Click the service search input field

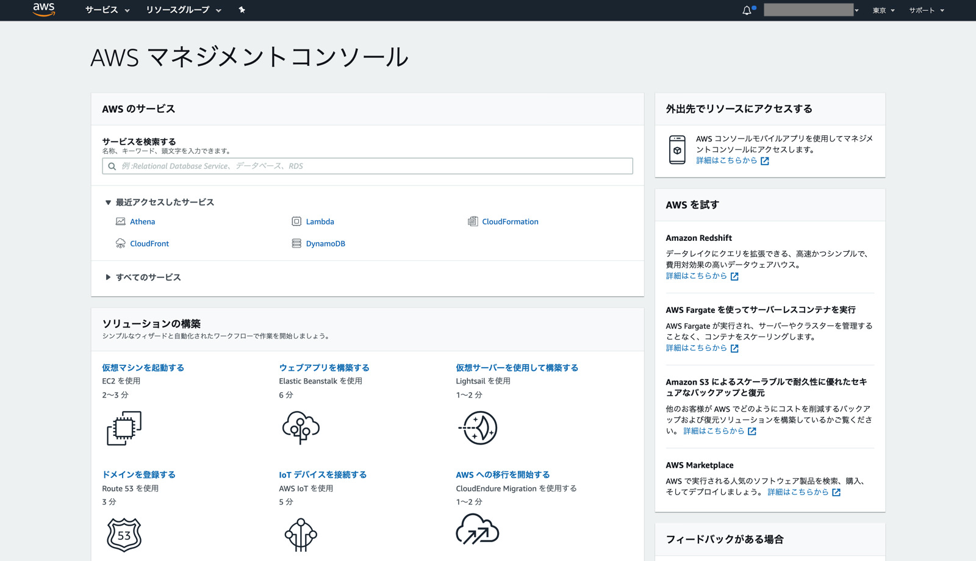(367, 165)
